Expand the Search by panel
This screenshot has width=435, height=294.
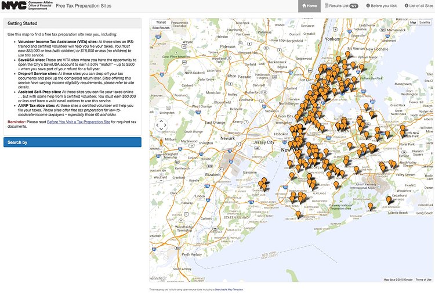click(x=72, y=142)
